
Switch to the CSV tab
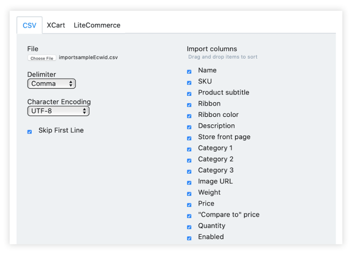pos(29,25)
